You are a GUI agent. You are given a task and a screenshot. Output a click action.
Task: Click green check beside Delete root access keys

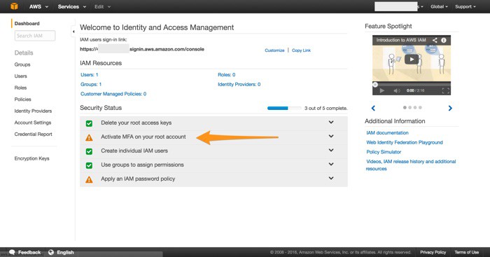(x=89, y=123)
